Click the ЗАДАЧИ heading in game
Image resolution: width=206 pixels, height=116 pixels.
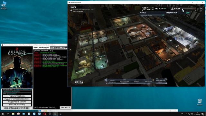73,7
